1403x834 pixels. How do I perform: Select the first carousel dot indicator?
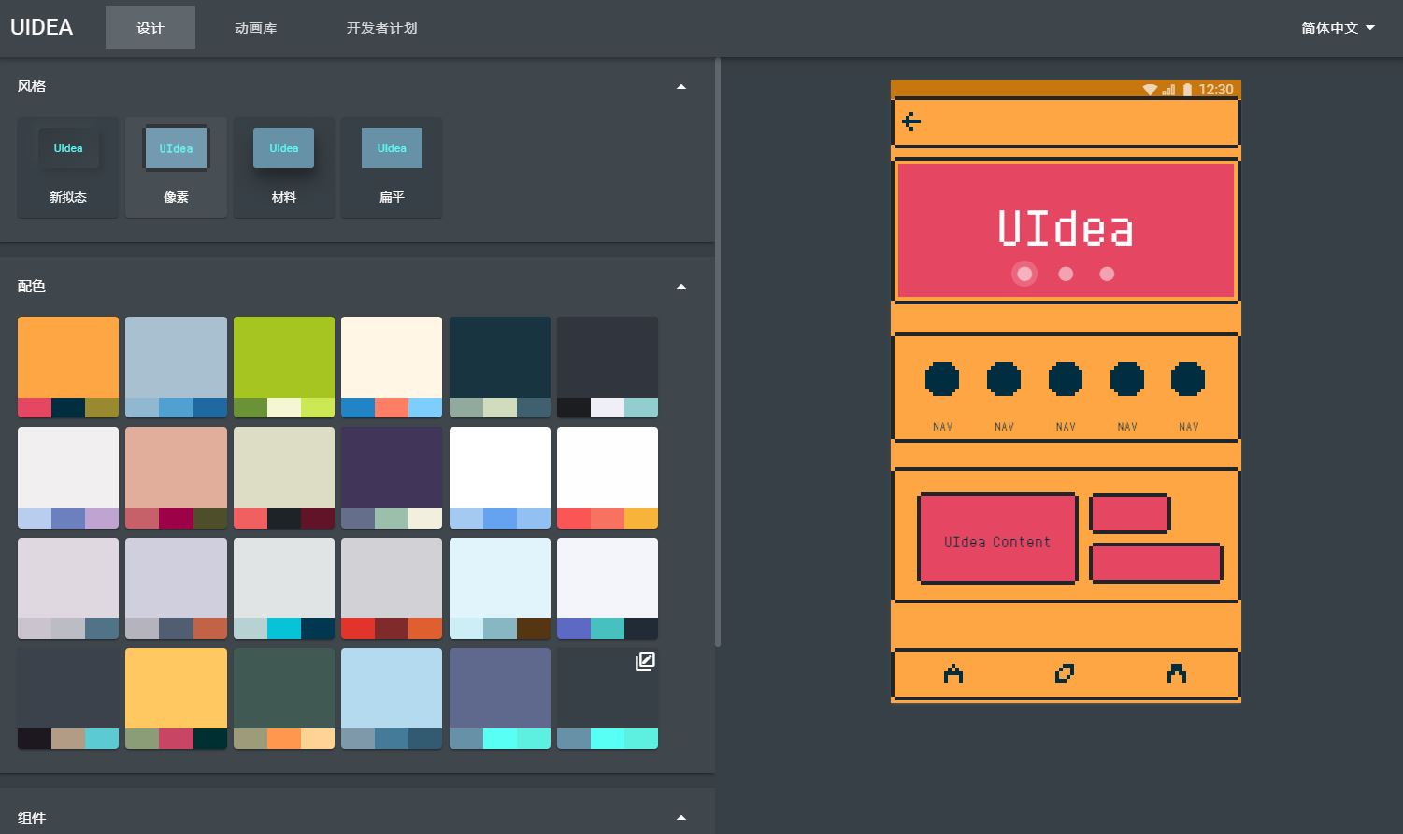(x=1024, y=274)
